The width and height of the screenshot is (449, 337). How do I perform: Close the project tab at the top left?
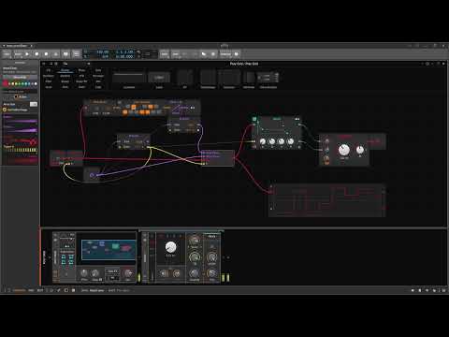tap(31, 46)
